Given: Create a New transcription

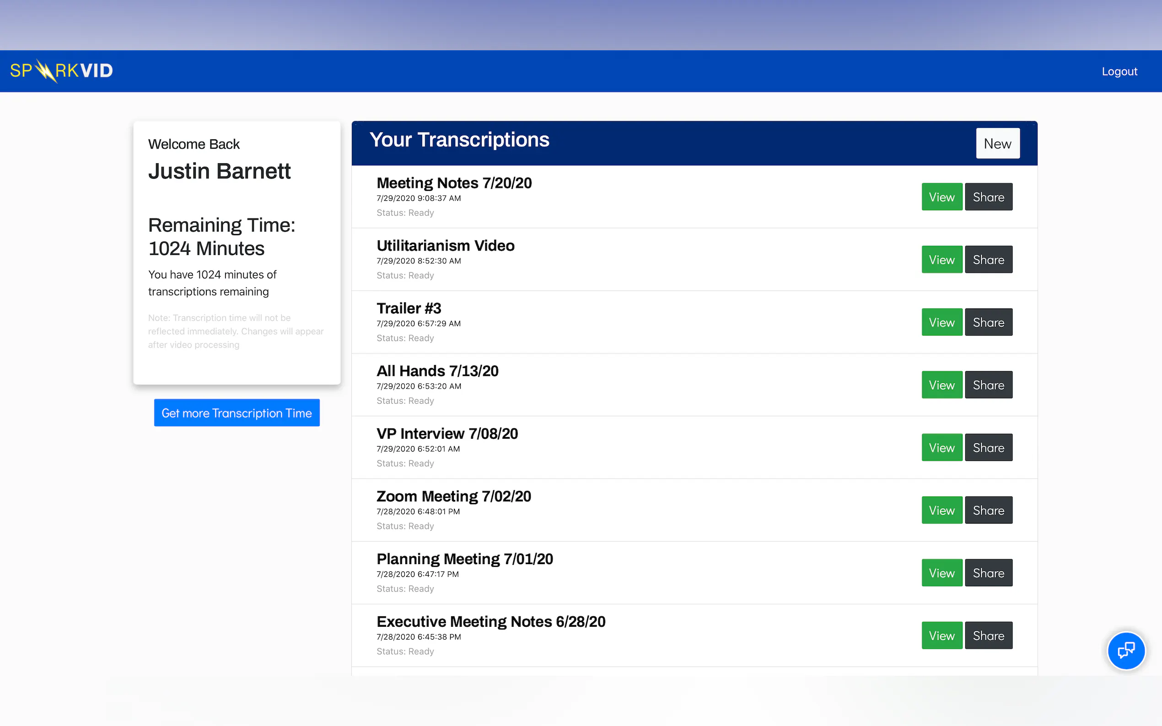Looking at the screenshot, I should [997, 144].
